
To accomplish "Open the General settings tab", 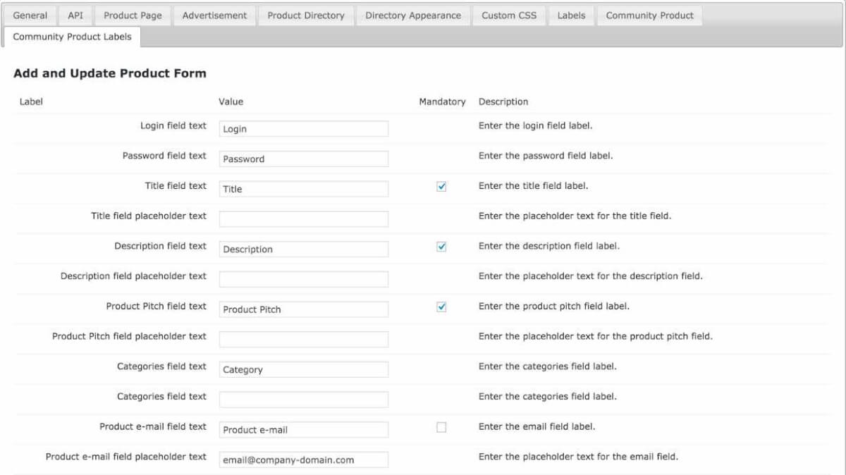I will click(x=30, y=16).
